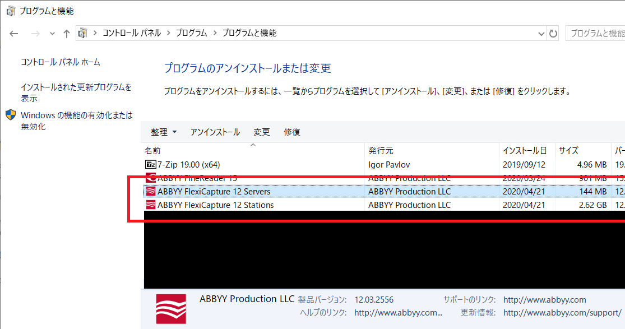Expand chevron after プログラム breadcrumb
625x329 pixels.
215,33
